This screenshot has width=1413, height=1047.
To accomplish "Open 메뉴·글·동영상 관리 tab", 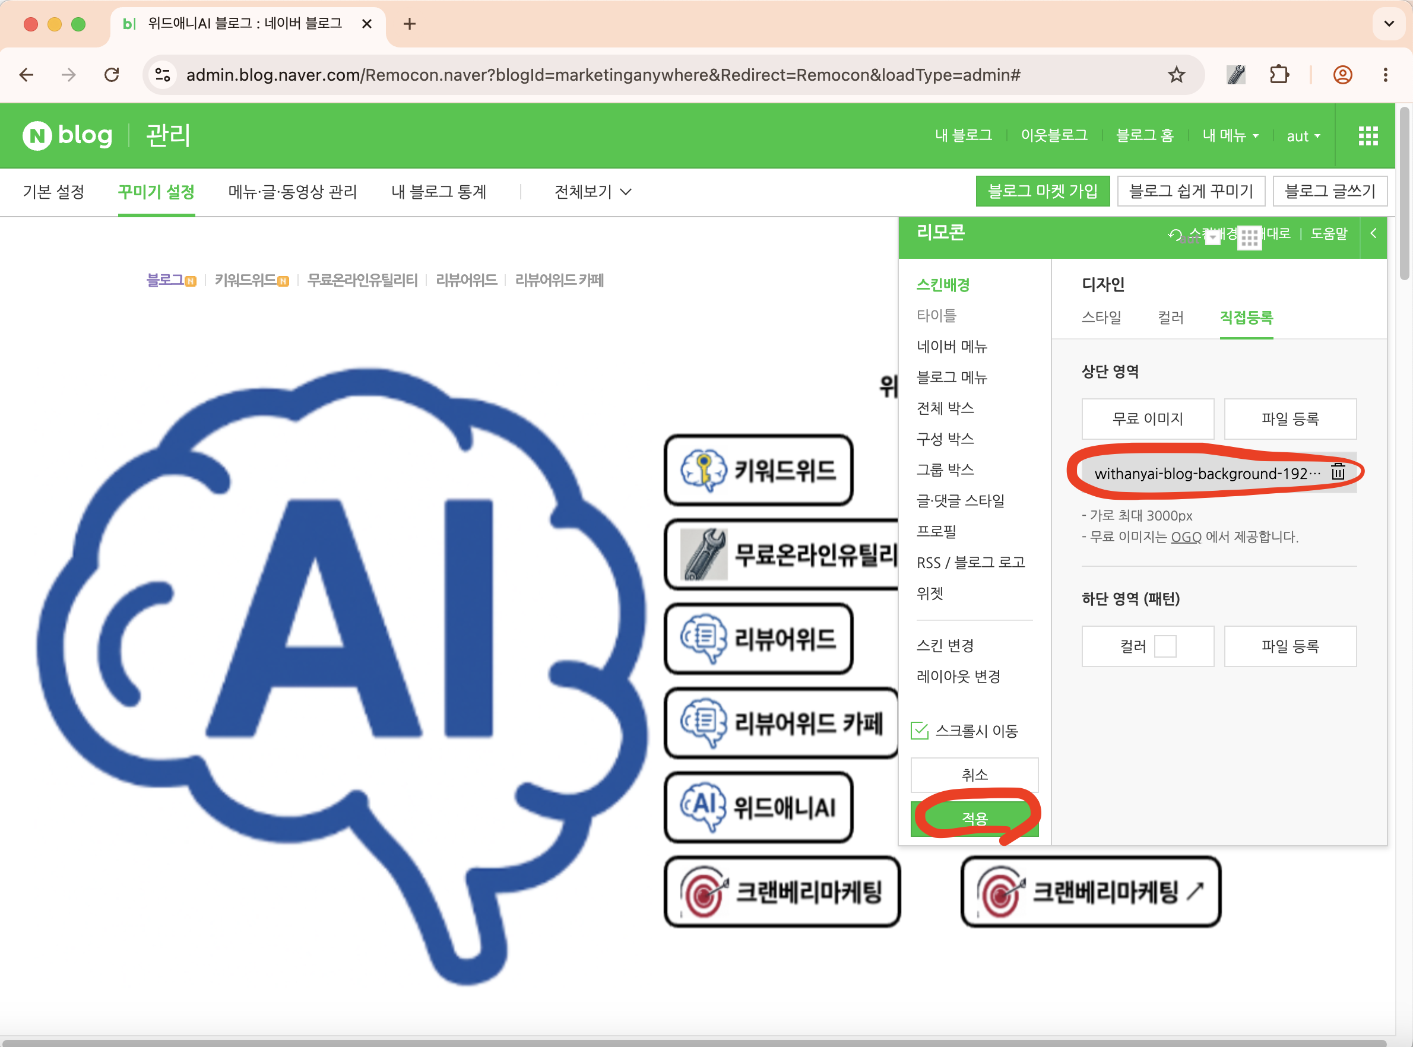I will [293, 191].
